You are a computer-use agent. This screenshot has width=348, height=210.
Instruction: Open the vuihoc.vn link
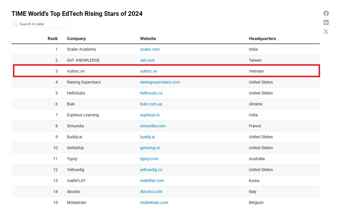[x=148, y=71]
